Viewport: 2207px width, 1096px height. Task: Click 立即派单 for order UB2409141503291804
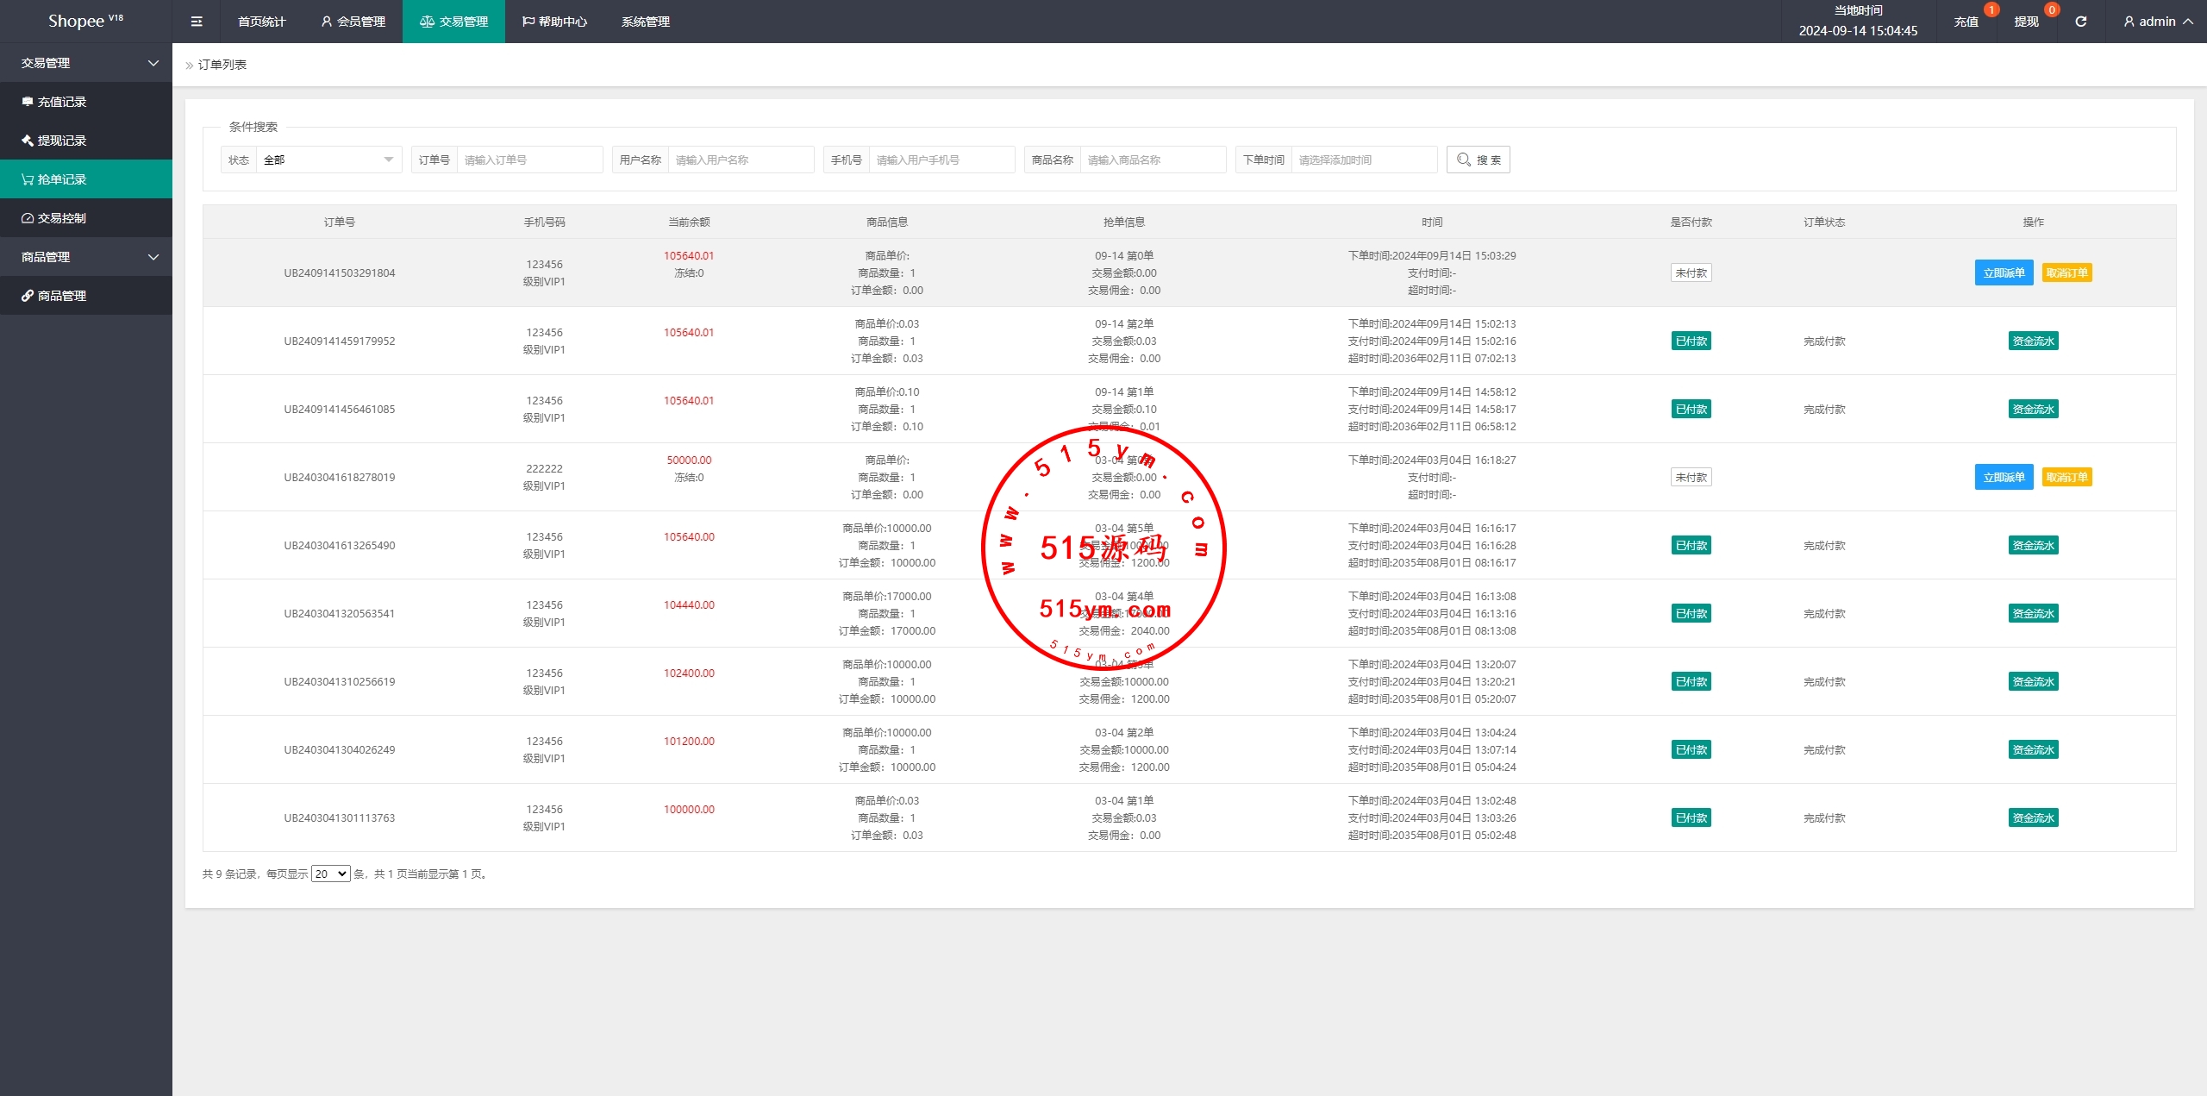click(2004, 272)
